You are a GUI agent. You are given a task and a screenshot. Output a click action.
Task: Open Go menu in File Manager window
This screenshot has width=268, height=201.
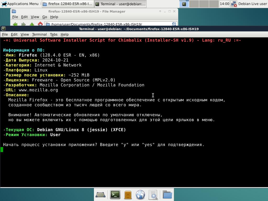point(44,17)
